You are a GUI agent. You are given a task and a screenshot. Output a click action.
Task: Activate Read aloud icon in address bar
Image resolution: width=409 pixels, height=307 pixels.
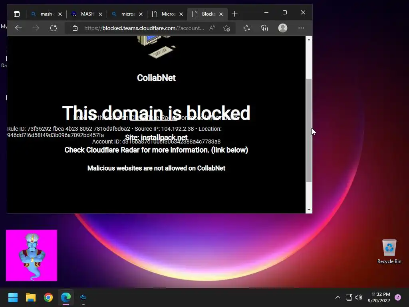coord(212,28)
